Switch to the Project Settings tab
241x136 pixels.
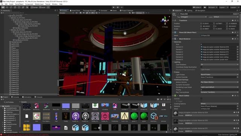(127, 11)
